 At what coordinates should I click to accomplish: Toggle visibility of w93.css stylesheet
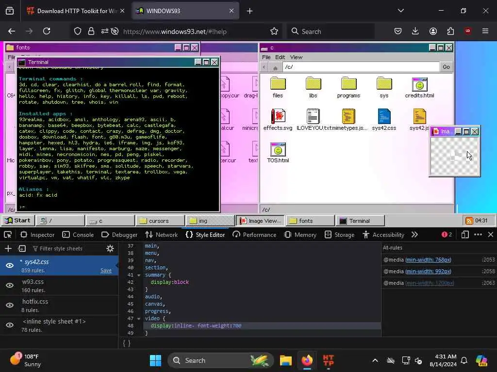point(10,285)
